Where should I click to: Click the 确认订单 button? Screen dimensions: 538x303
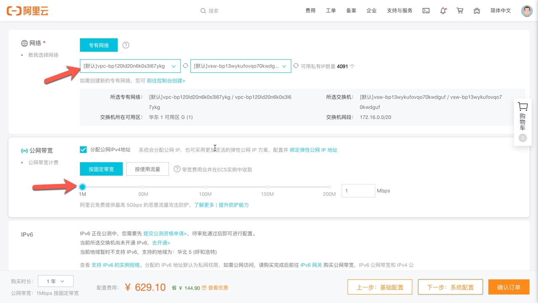pyautogui.click(x=509, y=287)
